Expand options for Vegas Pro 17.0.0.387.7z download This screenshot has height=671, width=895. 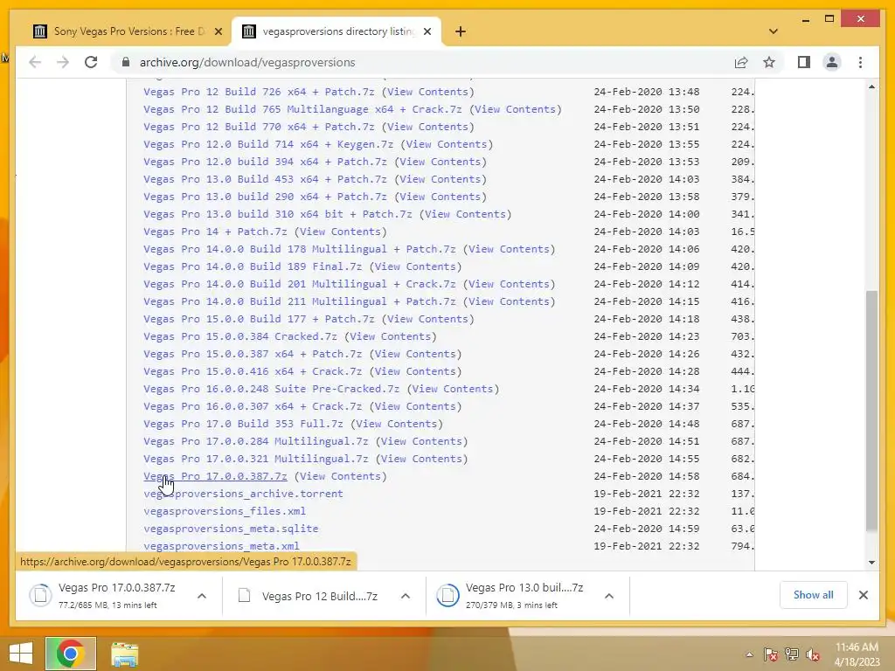click(x=202, y=596)
